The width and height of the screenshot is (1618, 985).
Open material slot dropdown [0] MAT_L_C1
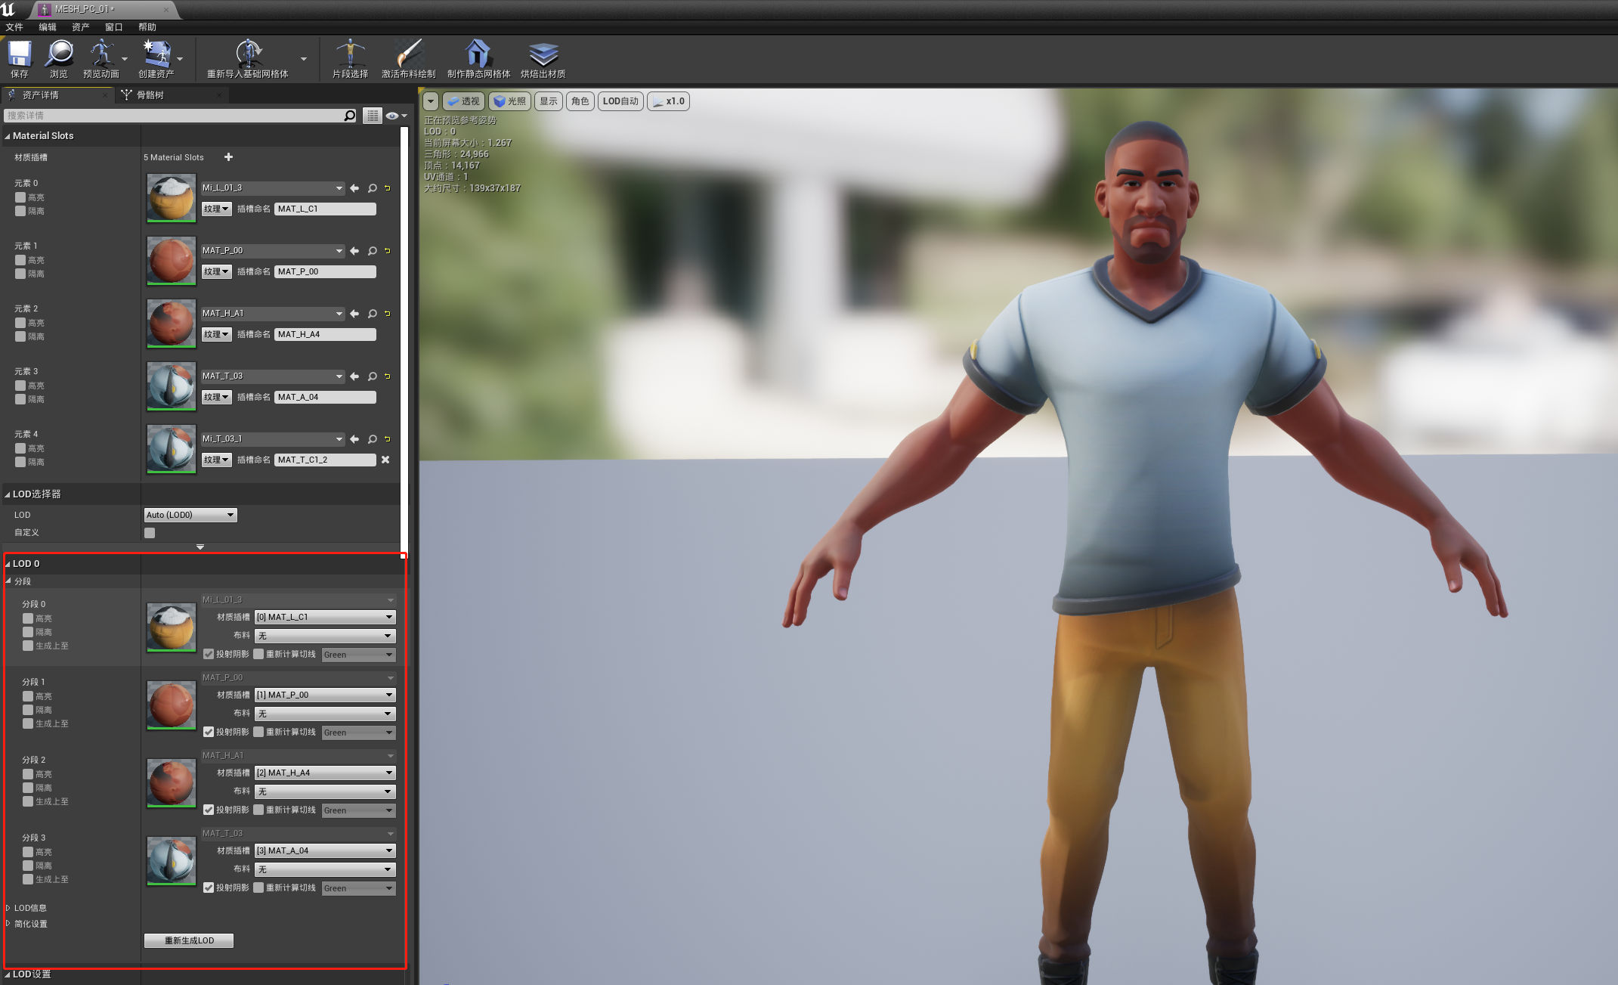click(x=325, y=618)
